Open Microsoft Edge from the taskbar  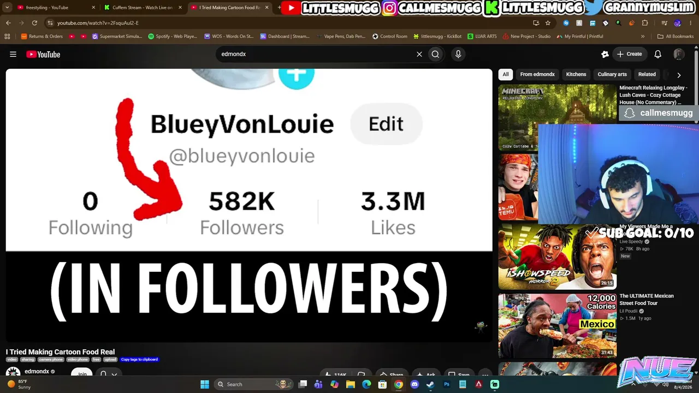pyautogui.click(x=366, y=384)
